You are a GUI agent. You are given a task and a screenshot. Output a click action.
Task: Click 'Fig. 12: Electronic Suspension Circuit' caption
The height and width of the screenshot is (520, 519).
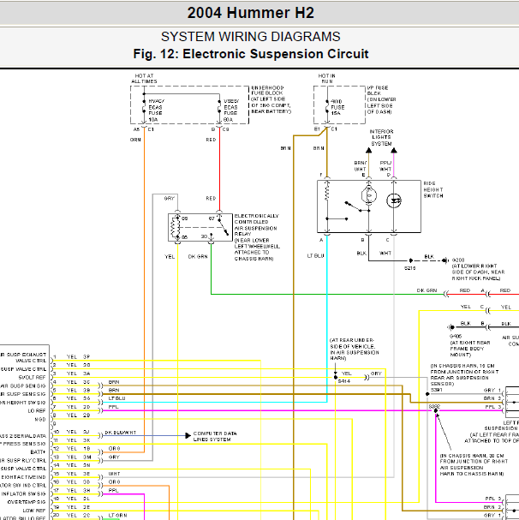[251, 54]
